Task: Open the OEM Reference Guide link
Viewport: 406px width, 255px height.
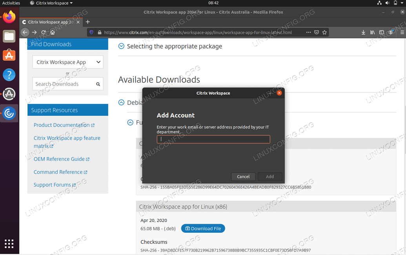Action: coord(62,159)
